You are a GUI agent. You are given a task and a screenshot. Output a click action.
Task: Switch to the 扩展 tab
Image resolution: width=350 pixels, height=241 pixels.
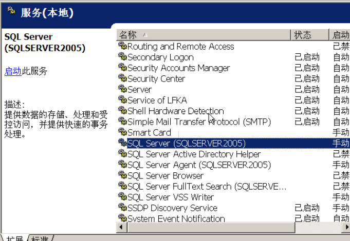(15, 238)
